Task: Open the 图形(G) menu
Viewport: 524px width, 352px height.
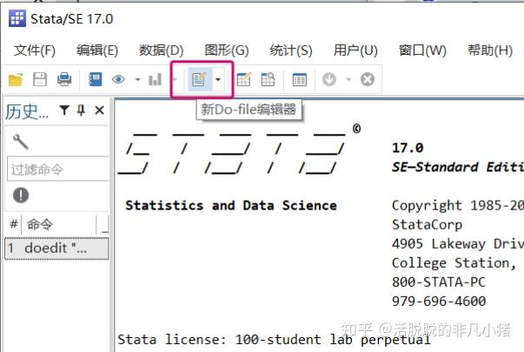Action: click(227, 50)
